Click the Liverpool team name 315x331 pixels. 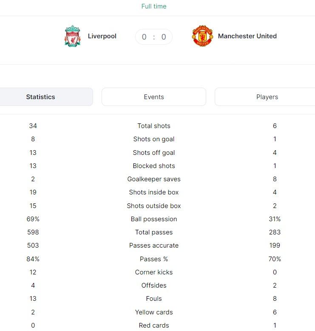click(102, 36)
